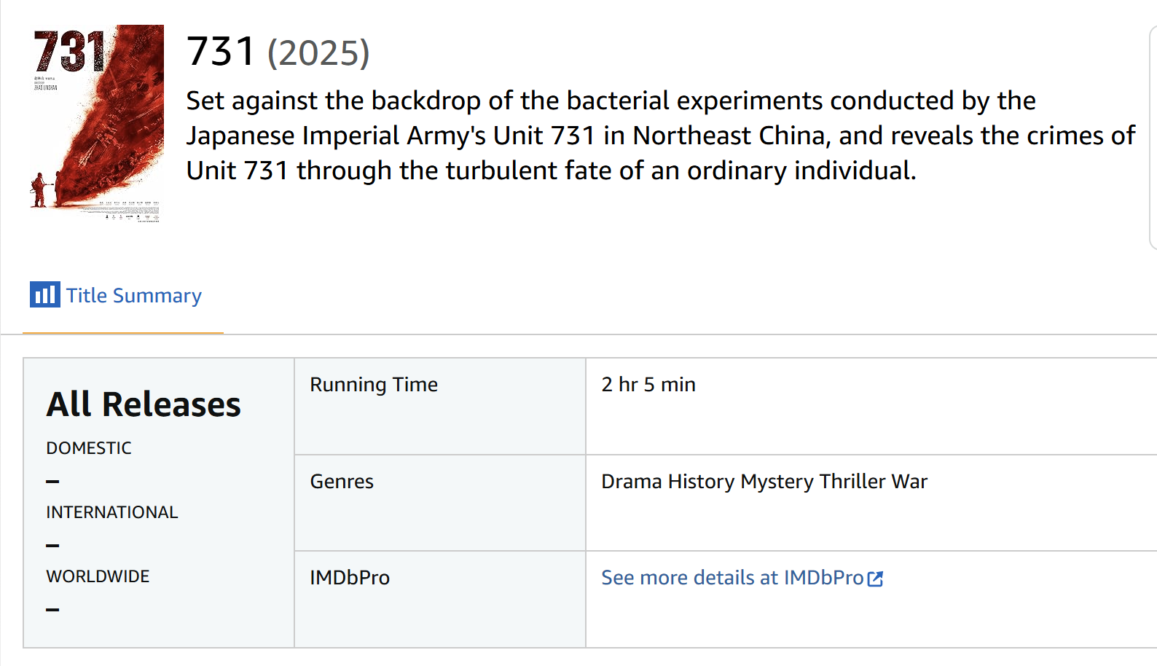1157x666 pixels.
Task: Click the 731 movie title heading
Action: tap(221, 52)
